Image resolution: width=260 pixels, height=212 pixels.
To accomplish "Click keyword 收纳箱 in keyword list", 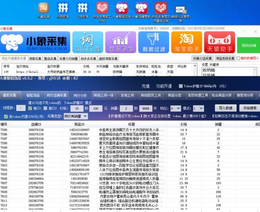I will (209, 70).
